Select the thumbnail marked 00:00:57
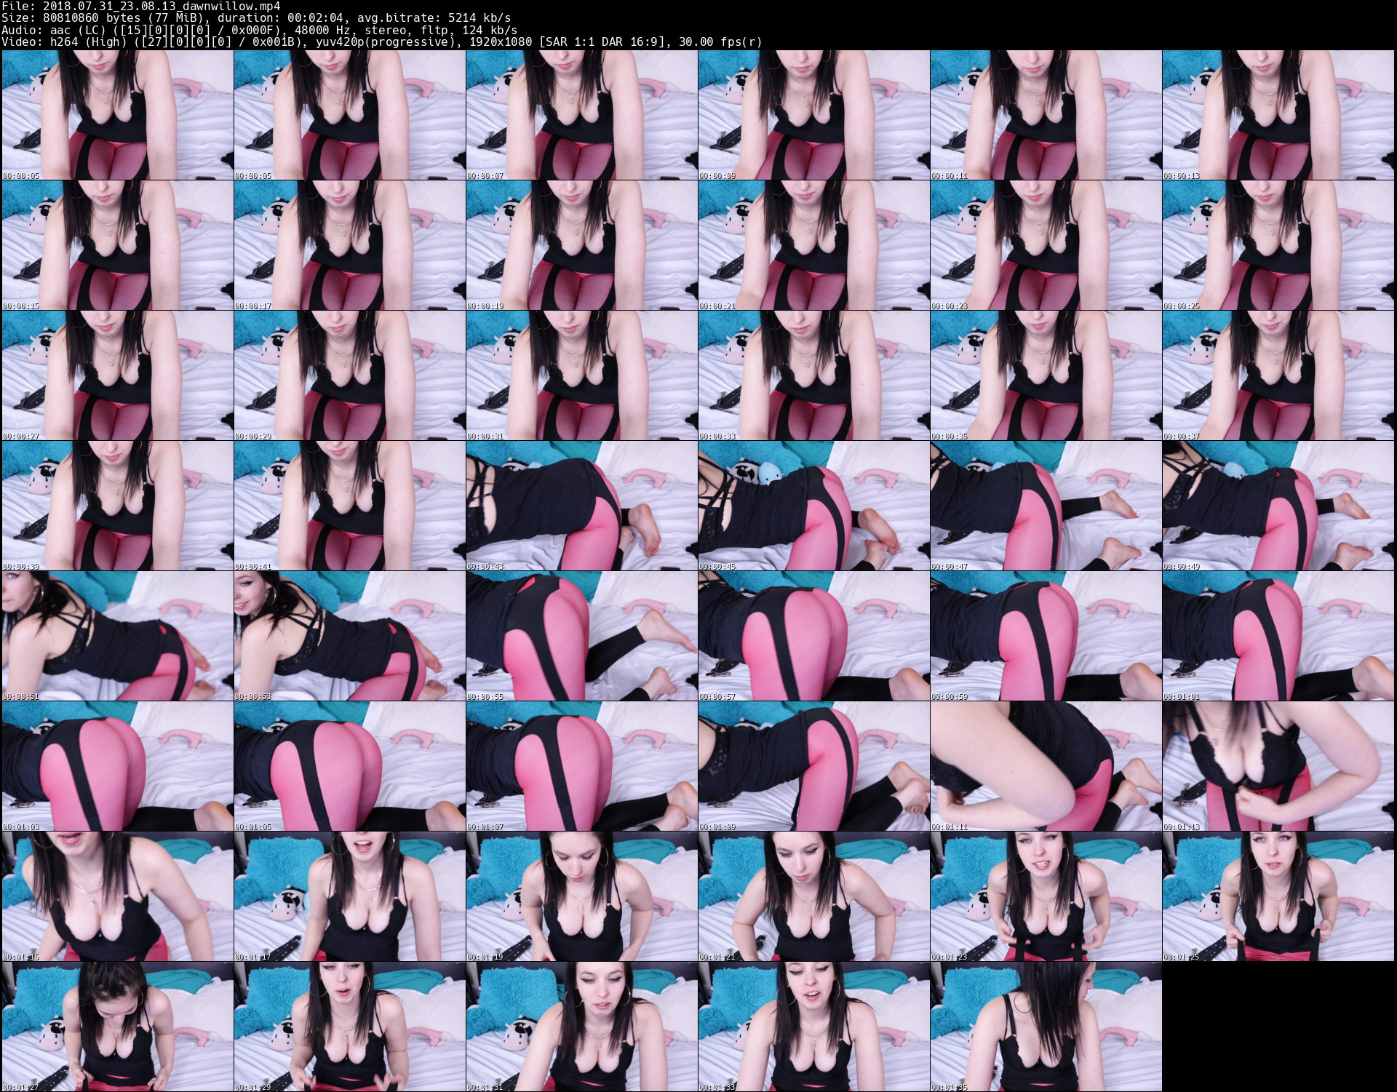The image size is (1397, 1092). pyautogui.click(x=813, y=636)
